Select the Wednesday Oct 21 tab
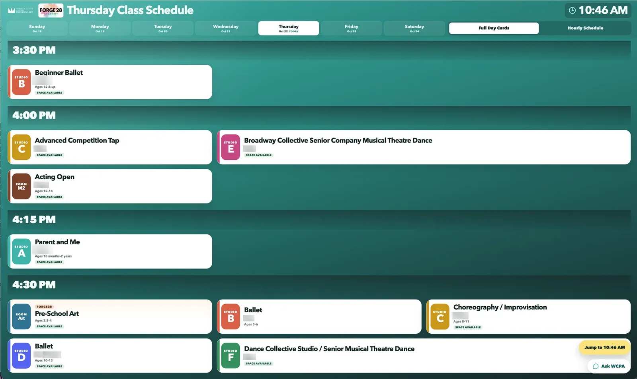 pyautogui.click(x=226, y=28)
